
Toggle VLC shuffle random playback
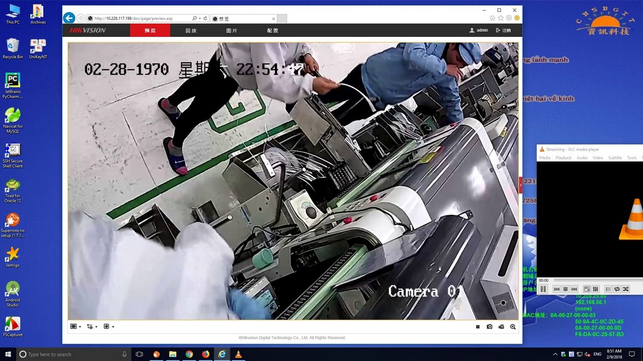coord(625,289)
